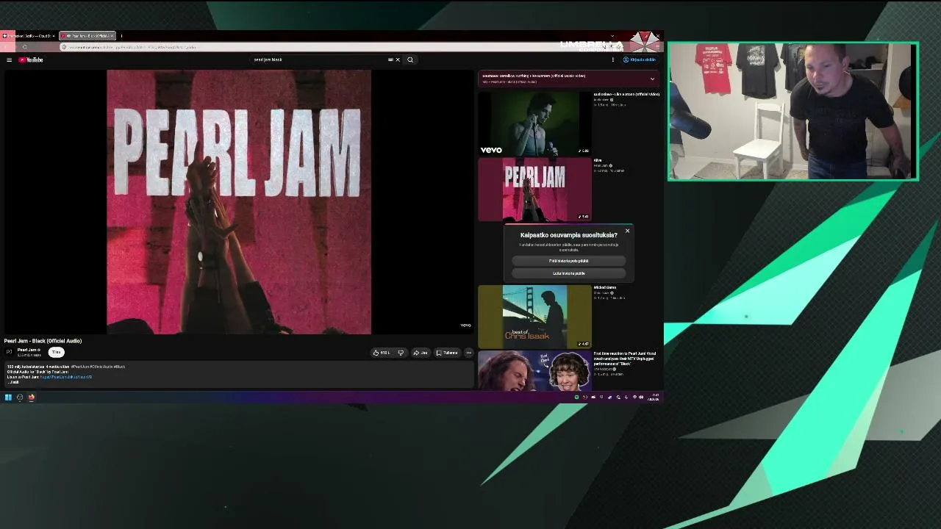Close the Pearl Jam - Black browser tab
This screenshot has height=529, width=941.
click(x=112, y=36)
